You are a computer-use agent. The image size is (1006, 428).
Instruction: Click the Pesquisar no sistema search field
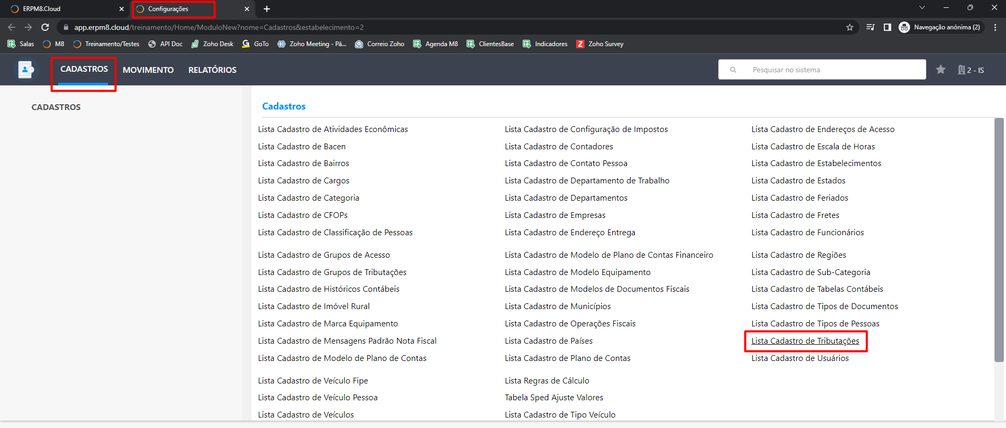point(828,70)
